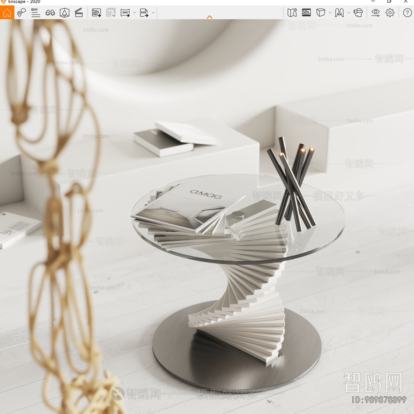Expand the projection view mode dropdown
The height and width of the screenshot is (414, 414).
[x=330, y=12]
